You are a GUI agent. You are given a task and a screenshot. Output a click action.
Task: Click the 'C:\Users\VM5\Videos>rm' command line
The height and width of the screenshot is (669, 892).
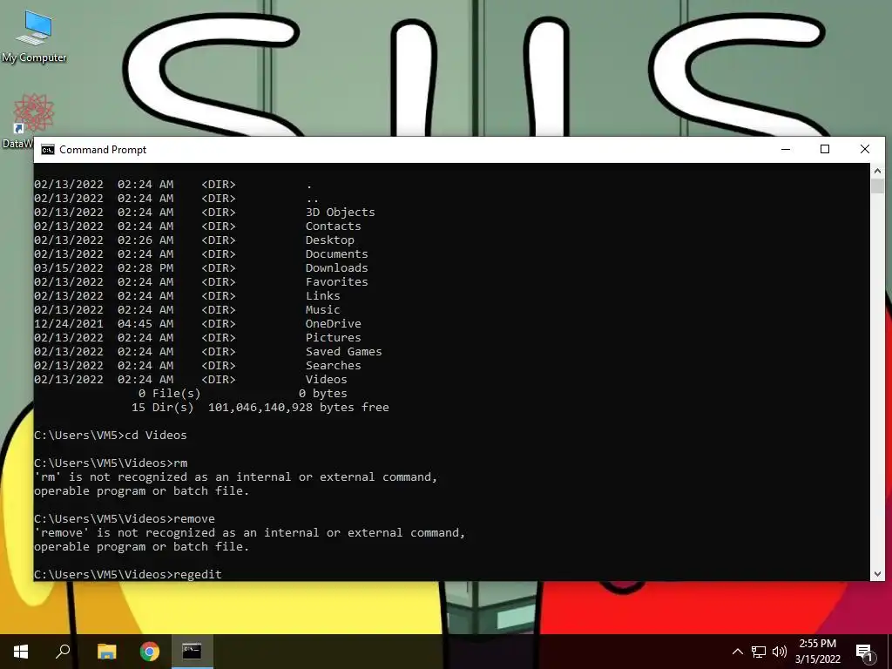111,463
